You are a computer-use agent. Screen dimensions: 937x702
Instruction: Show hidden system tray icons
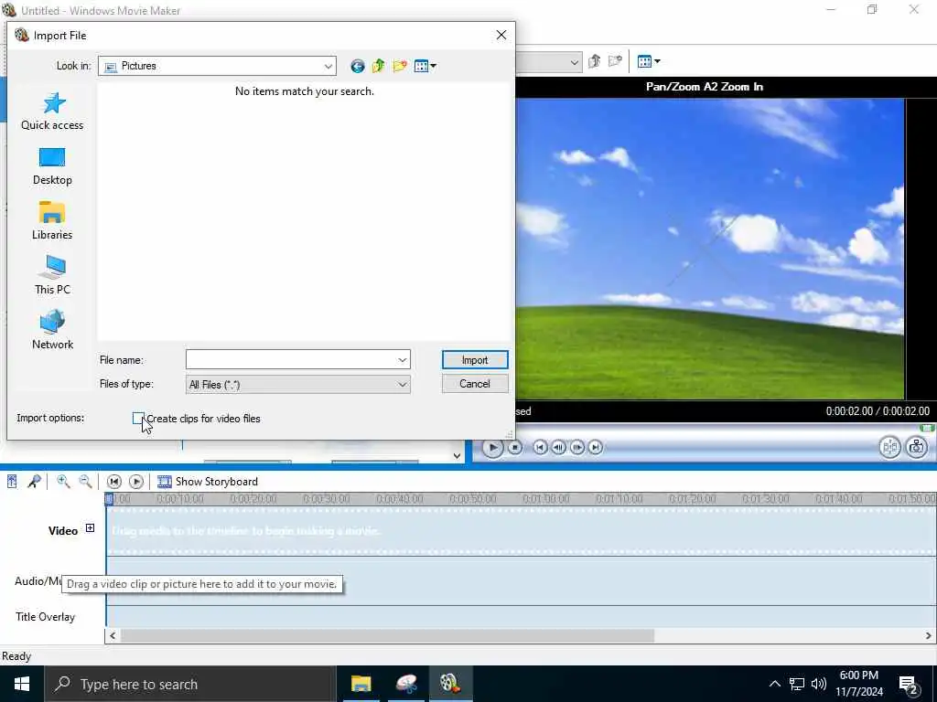[x=774, y=684]
